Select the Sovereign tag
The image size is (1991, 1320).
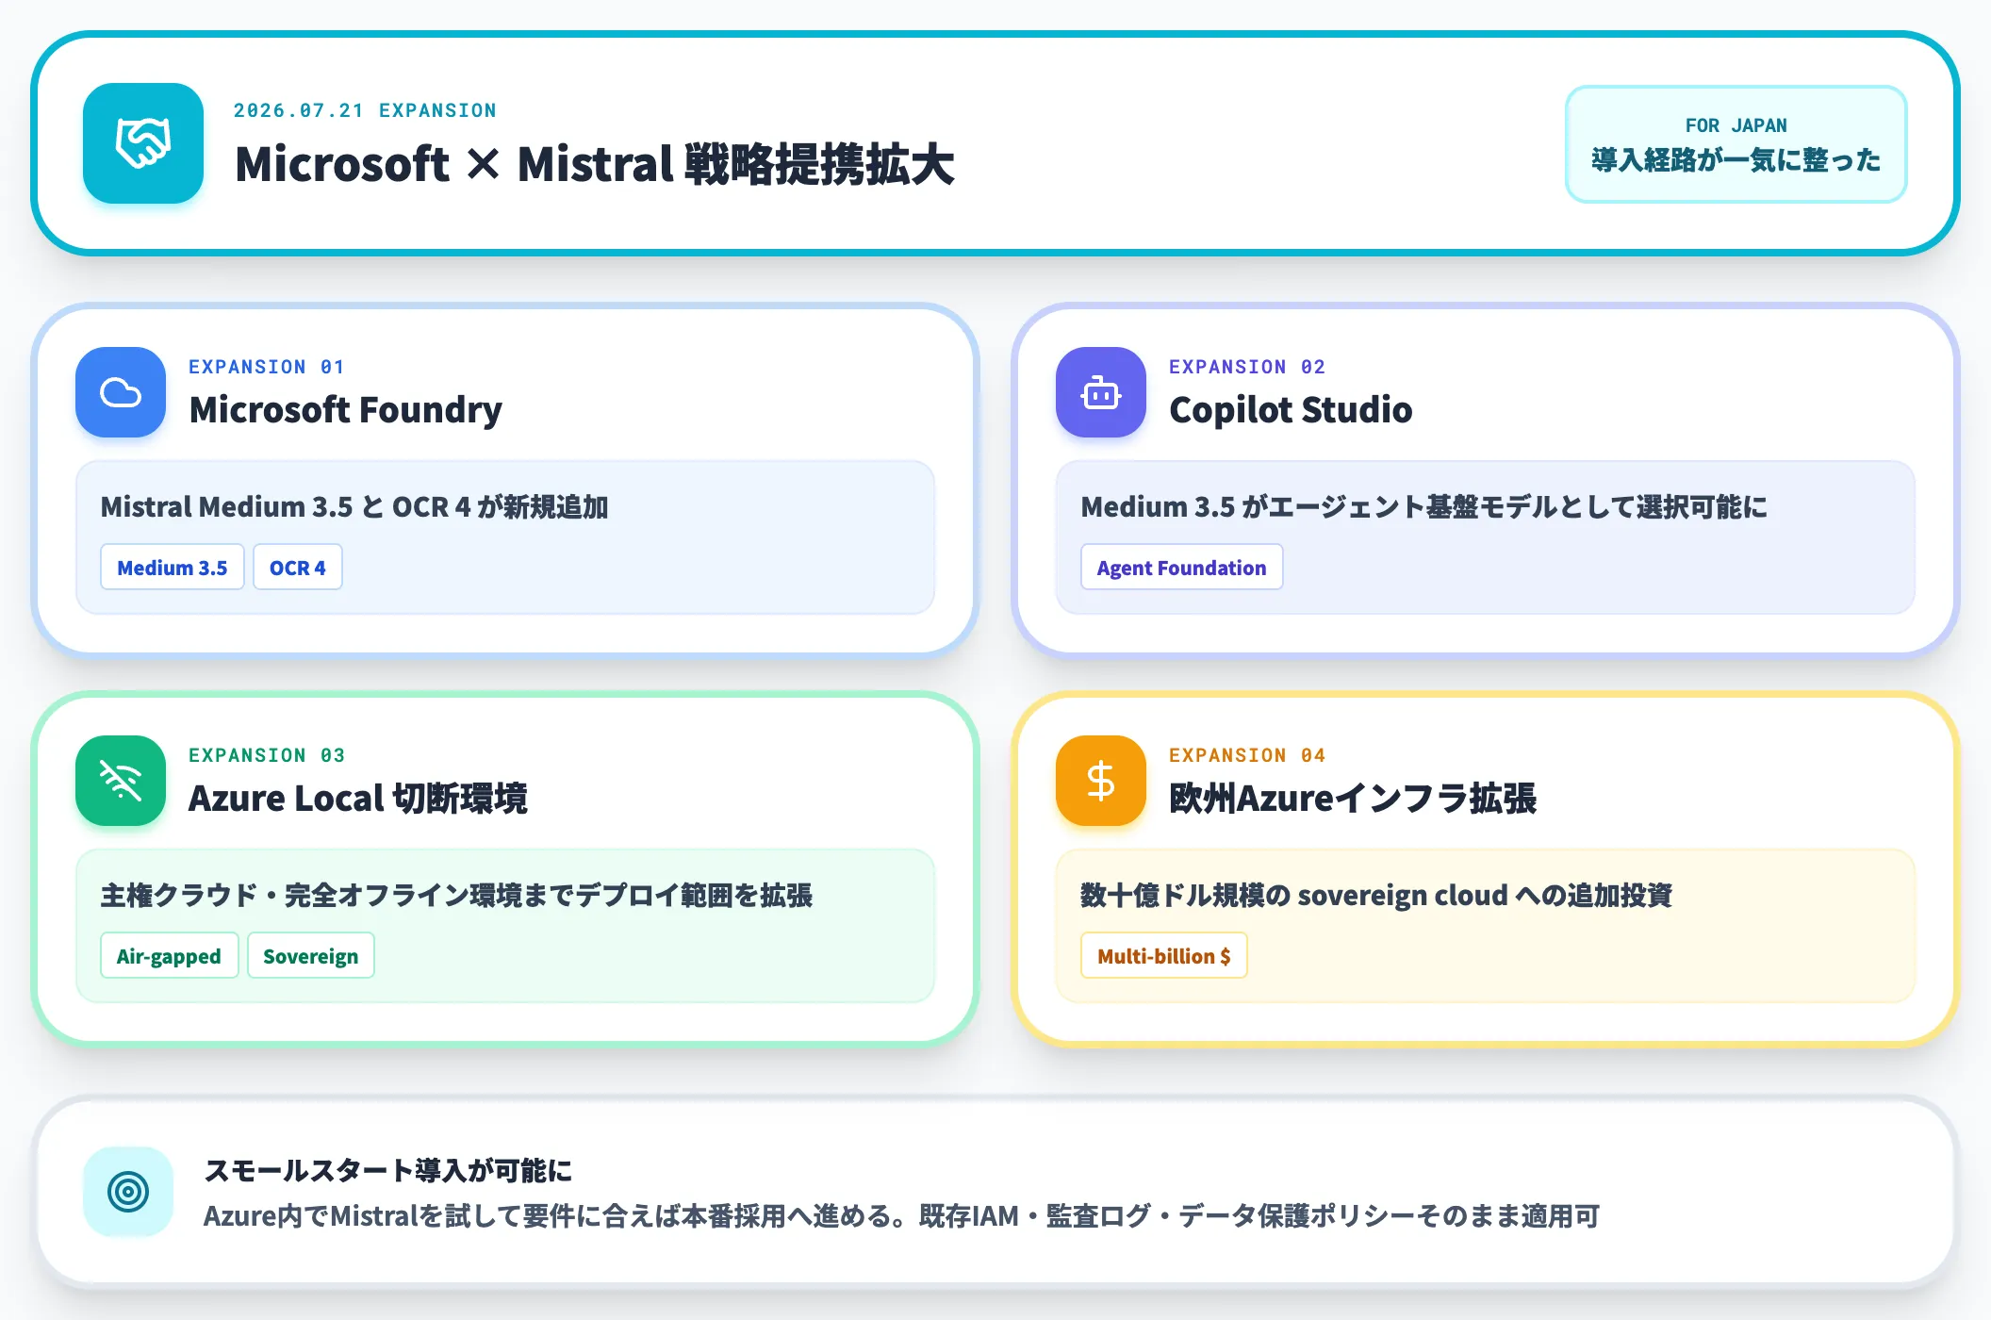(x=311, y=956)
